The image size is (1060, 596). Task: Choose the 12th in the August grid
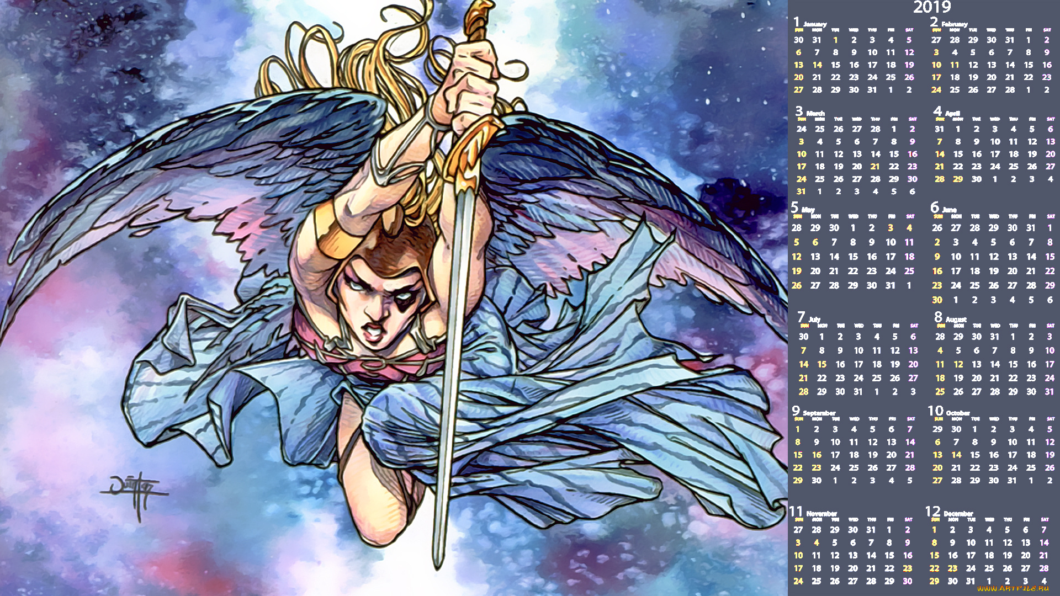click(x=958, y=364)
